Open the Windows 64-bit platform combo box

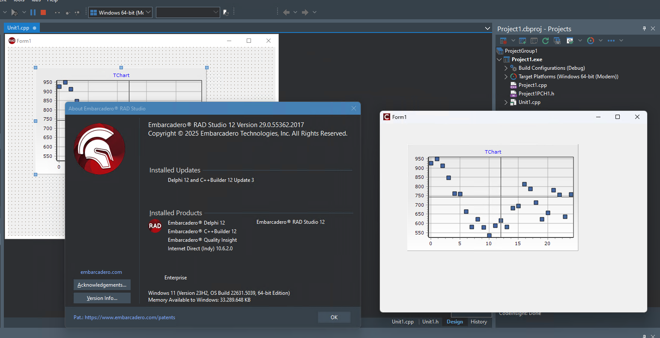pyautogui.click(x=120, y=12)
